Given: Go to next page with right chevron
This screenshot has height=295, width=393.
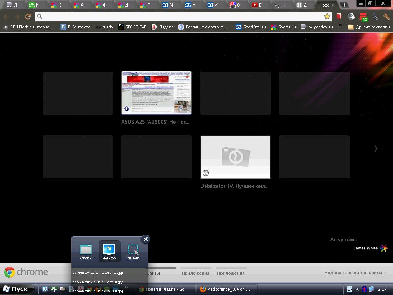Looking at the screenshot, I should click(x=376, y=149).
